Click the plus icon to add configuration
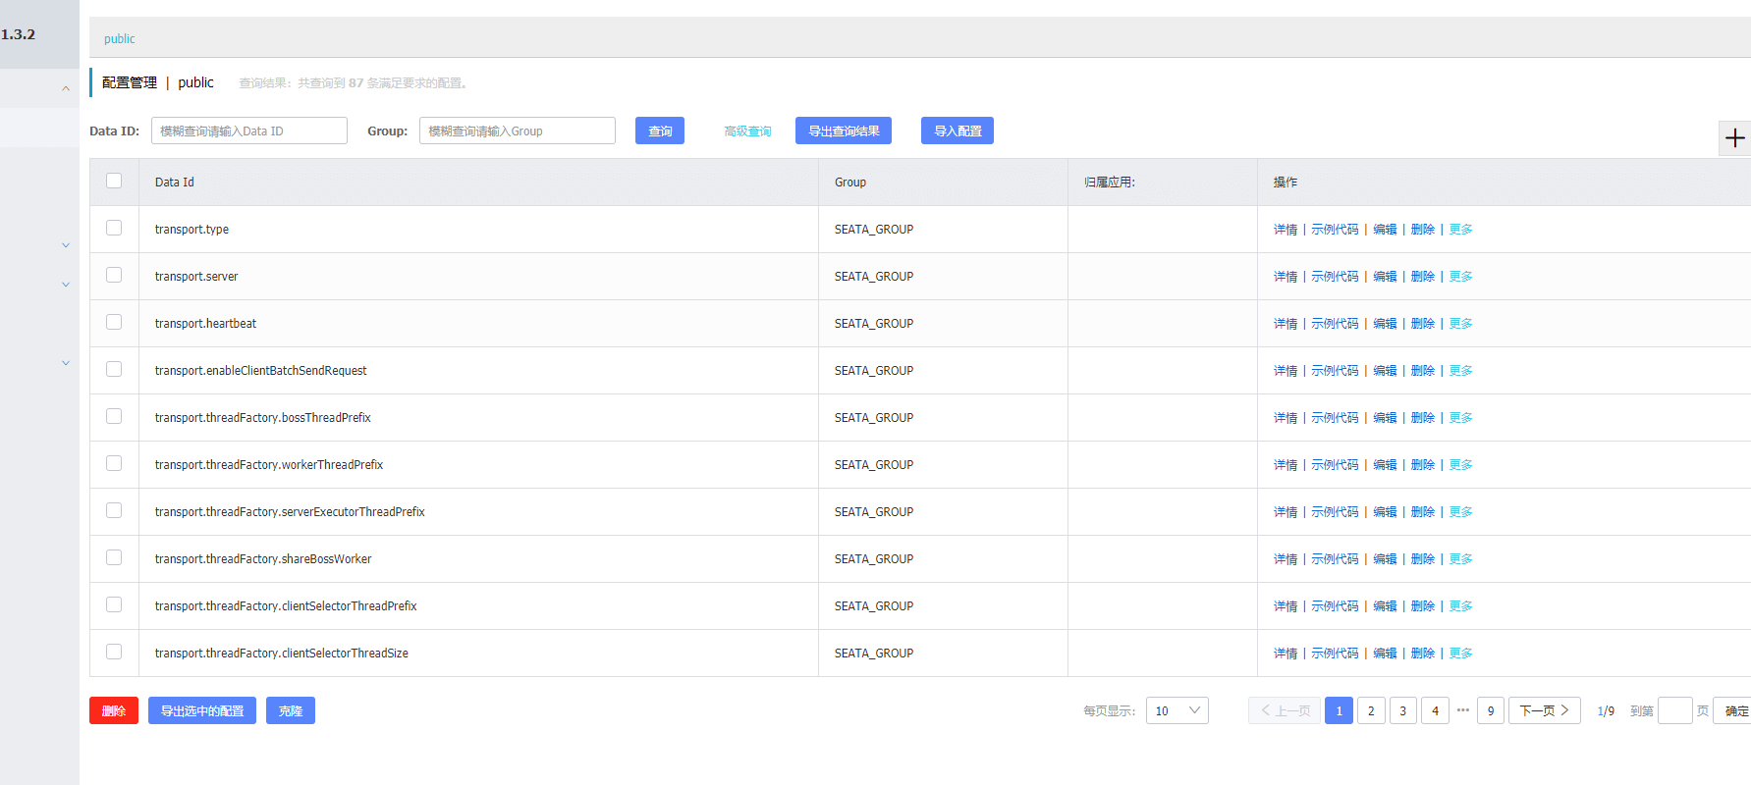 pos(1735,137)
